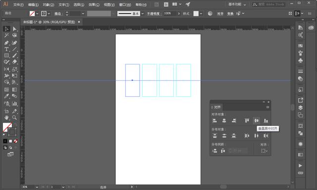The height and width of the screenshot is (190, 317).
Task: Select the Type tool
Action: tap(6, 49)
